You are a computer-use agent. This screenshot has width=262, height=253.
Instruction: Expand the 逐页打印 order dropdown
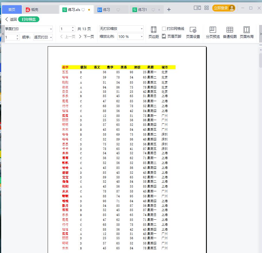pyautogui.click(x=51, y=37)
